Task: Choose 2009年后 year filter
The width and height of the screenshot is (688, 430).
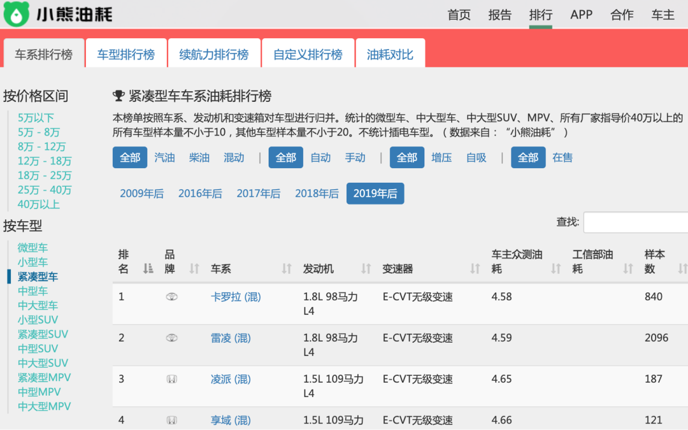Action: click(141, 194)
